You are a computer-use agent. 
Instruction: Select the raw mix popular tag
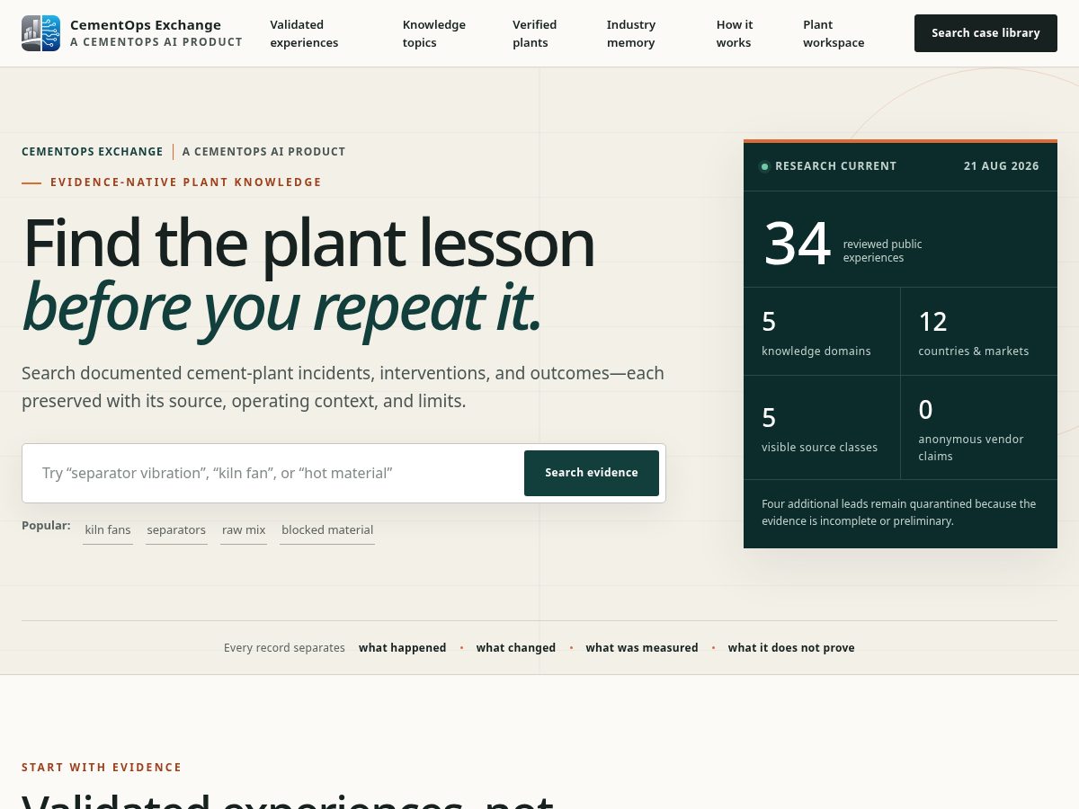tap(244, 530)
